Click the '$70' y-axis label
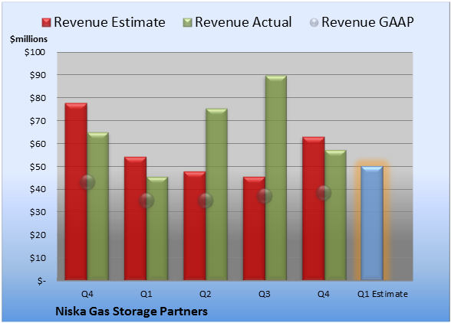Viewport: 451px width, 323px height. (38, 121)
